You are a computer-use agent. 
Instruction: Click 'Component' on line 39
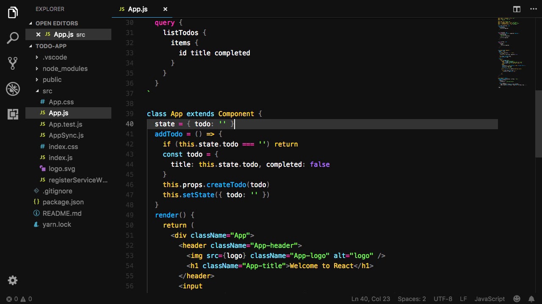236,114
